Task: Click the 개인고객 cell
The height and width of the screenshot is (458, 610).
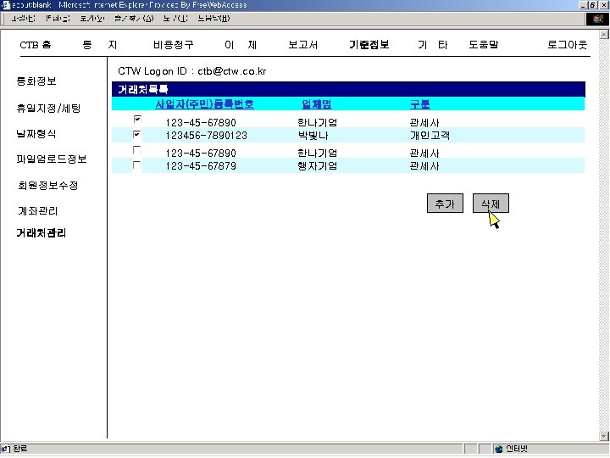Action: (430, 136)
